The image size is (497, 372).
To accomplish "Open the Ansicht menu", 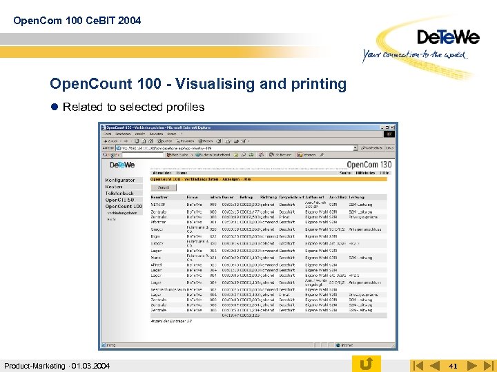I will click(139, 134).
